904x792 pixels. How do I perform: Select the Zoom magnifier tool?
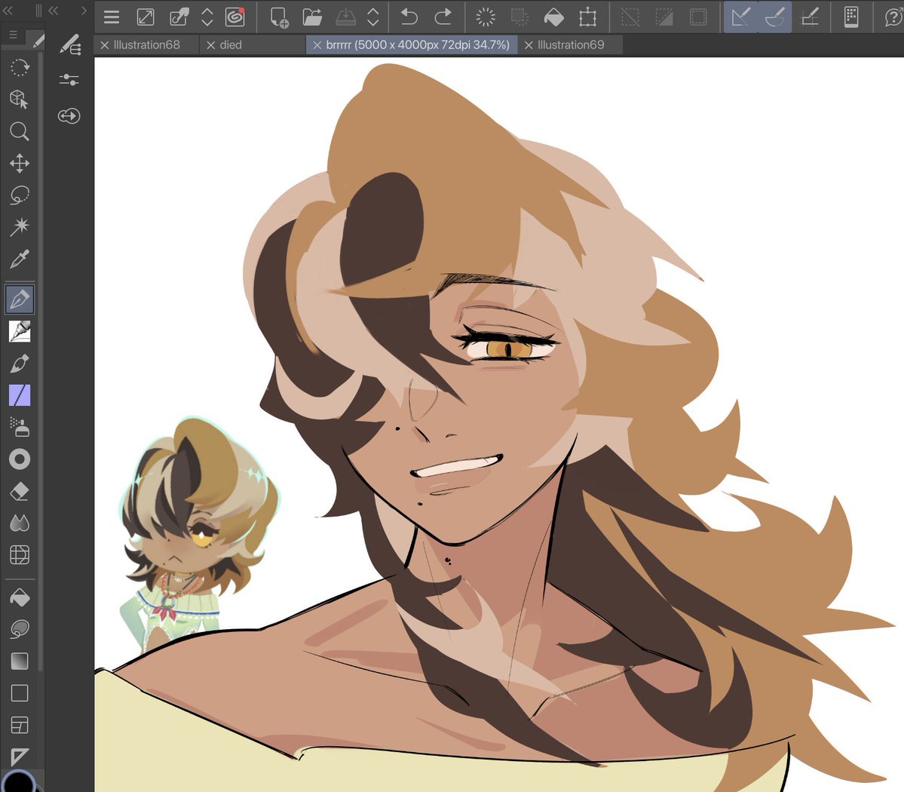pos(20,131)
